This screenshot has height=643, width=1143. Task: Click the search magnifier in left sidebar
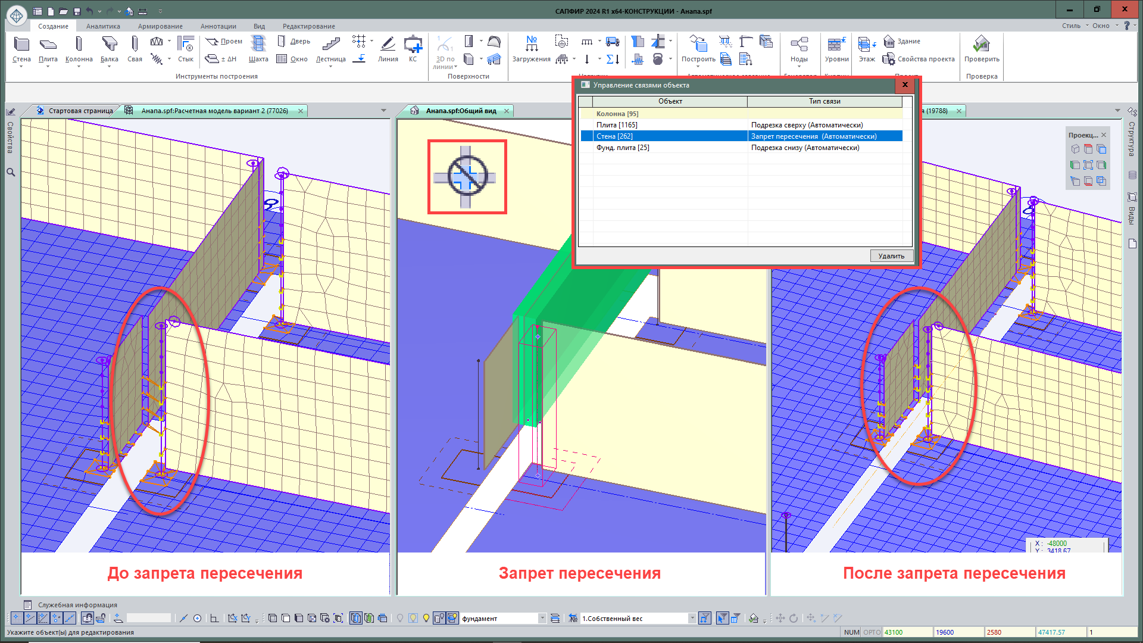point(11,172)
